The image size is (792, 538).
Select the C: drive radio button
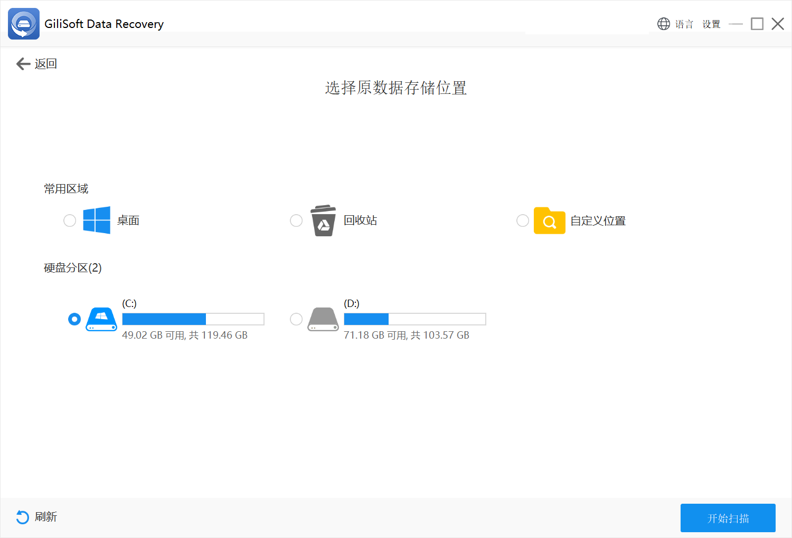(x=74, y=319)
